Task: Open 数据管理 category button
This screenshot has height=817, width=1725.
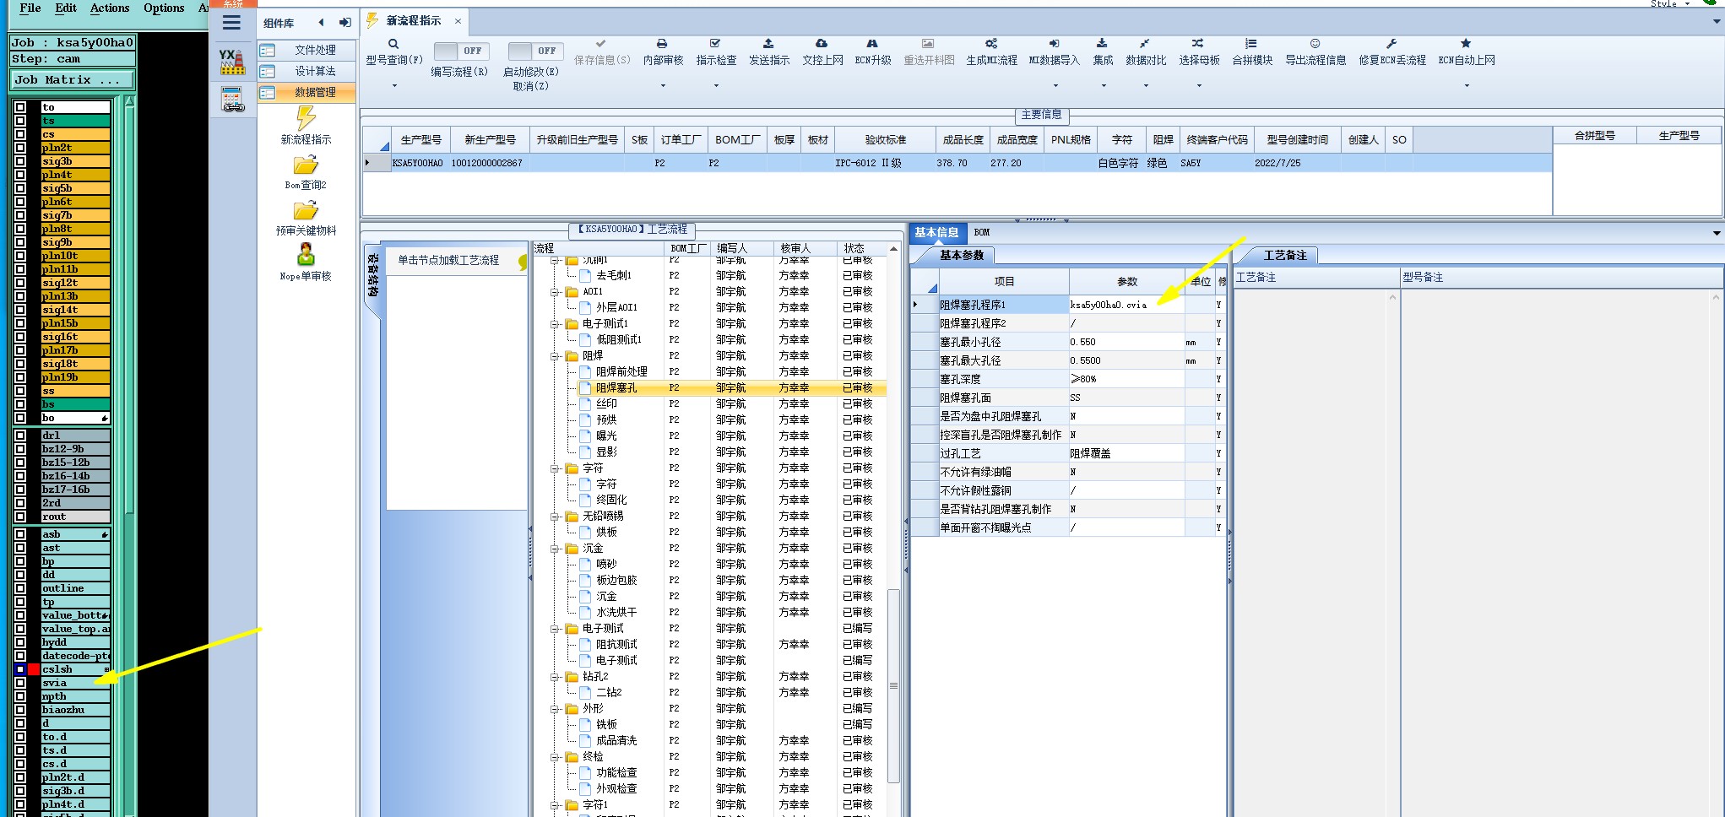Action: [306, 92]
